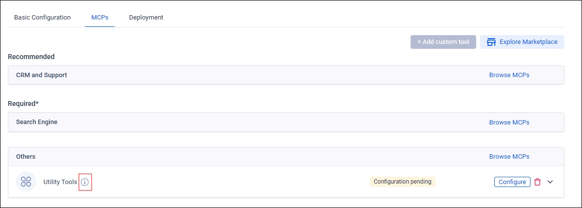Delete Utility Tools with the trash icon
Image resolution: width=582 pixels, height=208 pixels.
537,182
